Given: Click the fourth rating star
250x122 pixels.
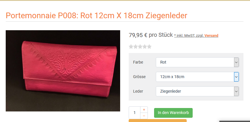Looking at the screenshot, I should click(x=145, y=47).
